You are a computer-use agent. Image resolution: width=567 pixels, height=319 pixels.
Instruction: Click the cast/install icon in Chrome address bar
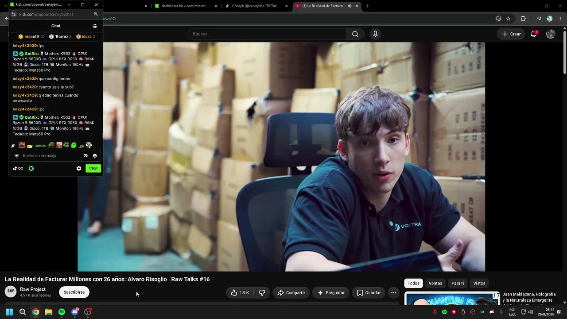499,19
